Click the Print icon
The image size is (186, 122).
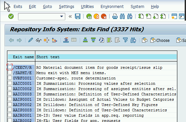pos(115,16)
